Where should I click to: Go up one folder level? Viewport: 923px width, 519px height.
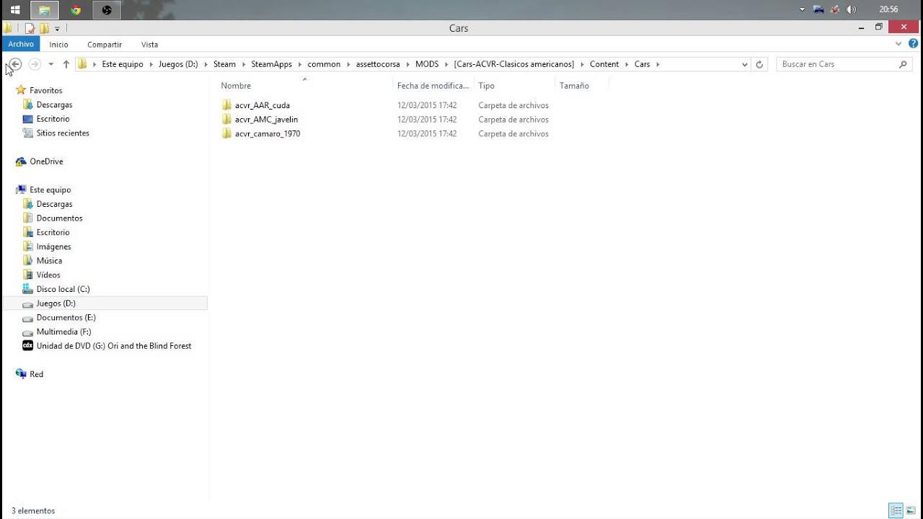pos(66,64)
